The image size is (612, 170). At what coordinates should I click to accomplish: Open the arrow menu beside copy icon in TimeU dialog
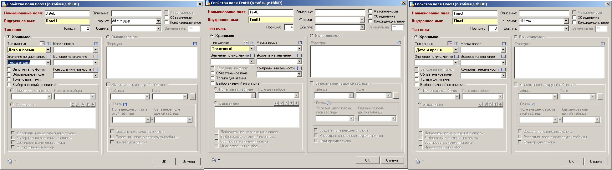click(423, 161)
